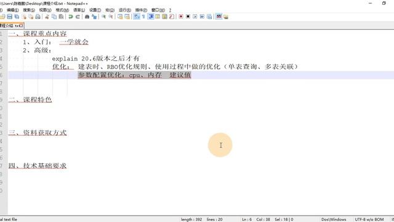
Task: Click the Ln : 6 status field
Action: [247, 220]
